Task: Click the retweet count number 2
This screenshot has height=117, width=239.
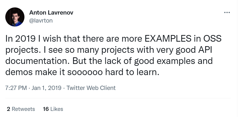Action: tap(8, 109)
